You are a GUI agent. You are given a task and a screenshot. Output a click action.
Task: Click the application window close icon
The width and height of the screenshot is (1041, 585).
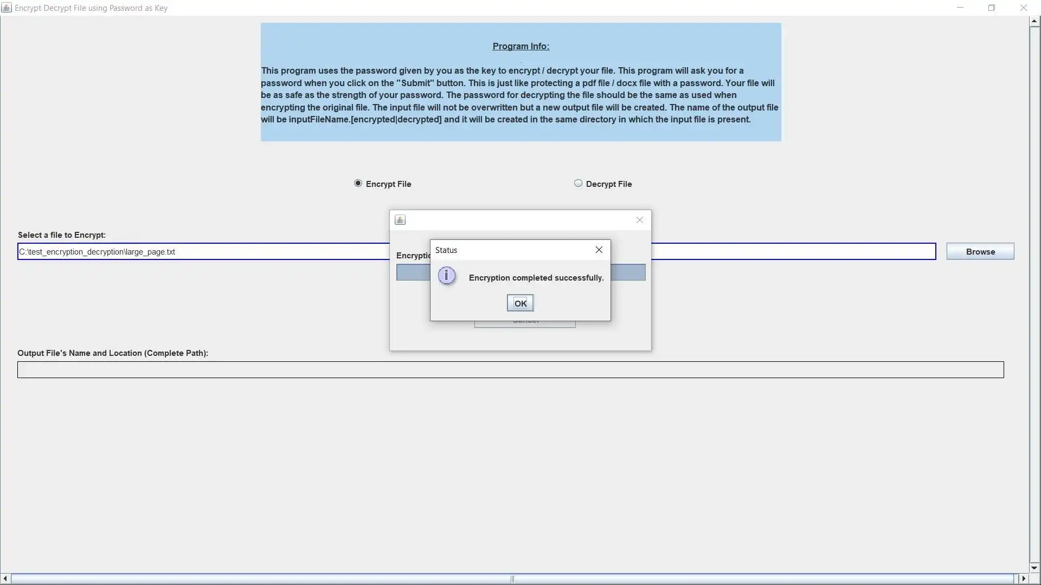(x=1024, y=8)
